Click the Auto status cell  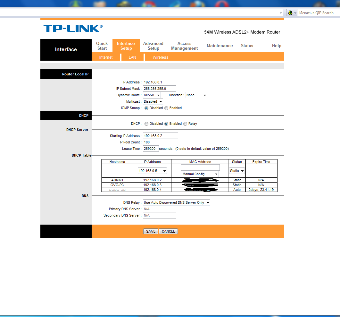[237, 190]
